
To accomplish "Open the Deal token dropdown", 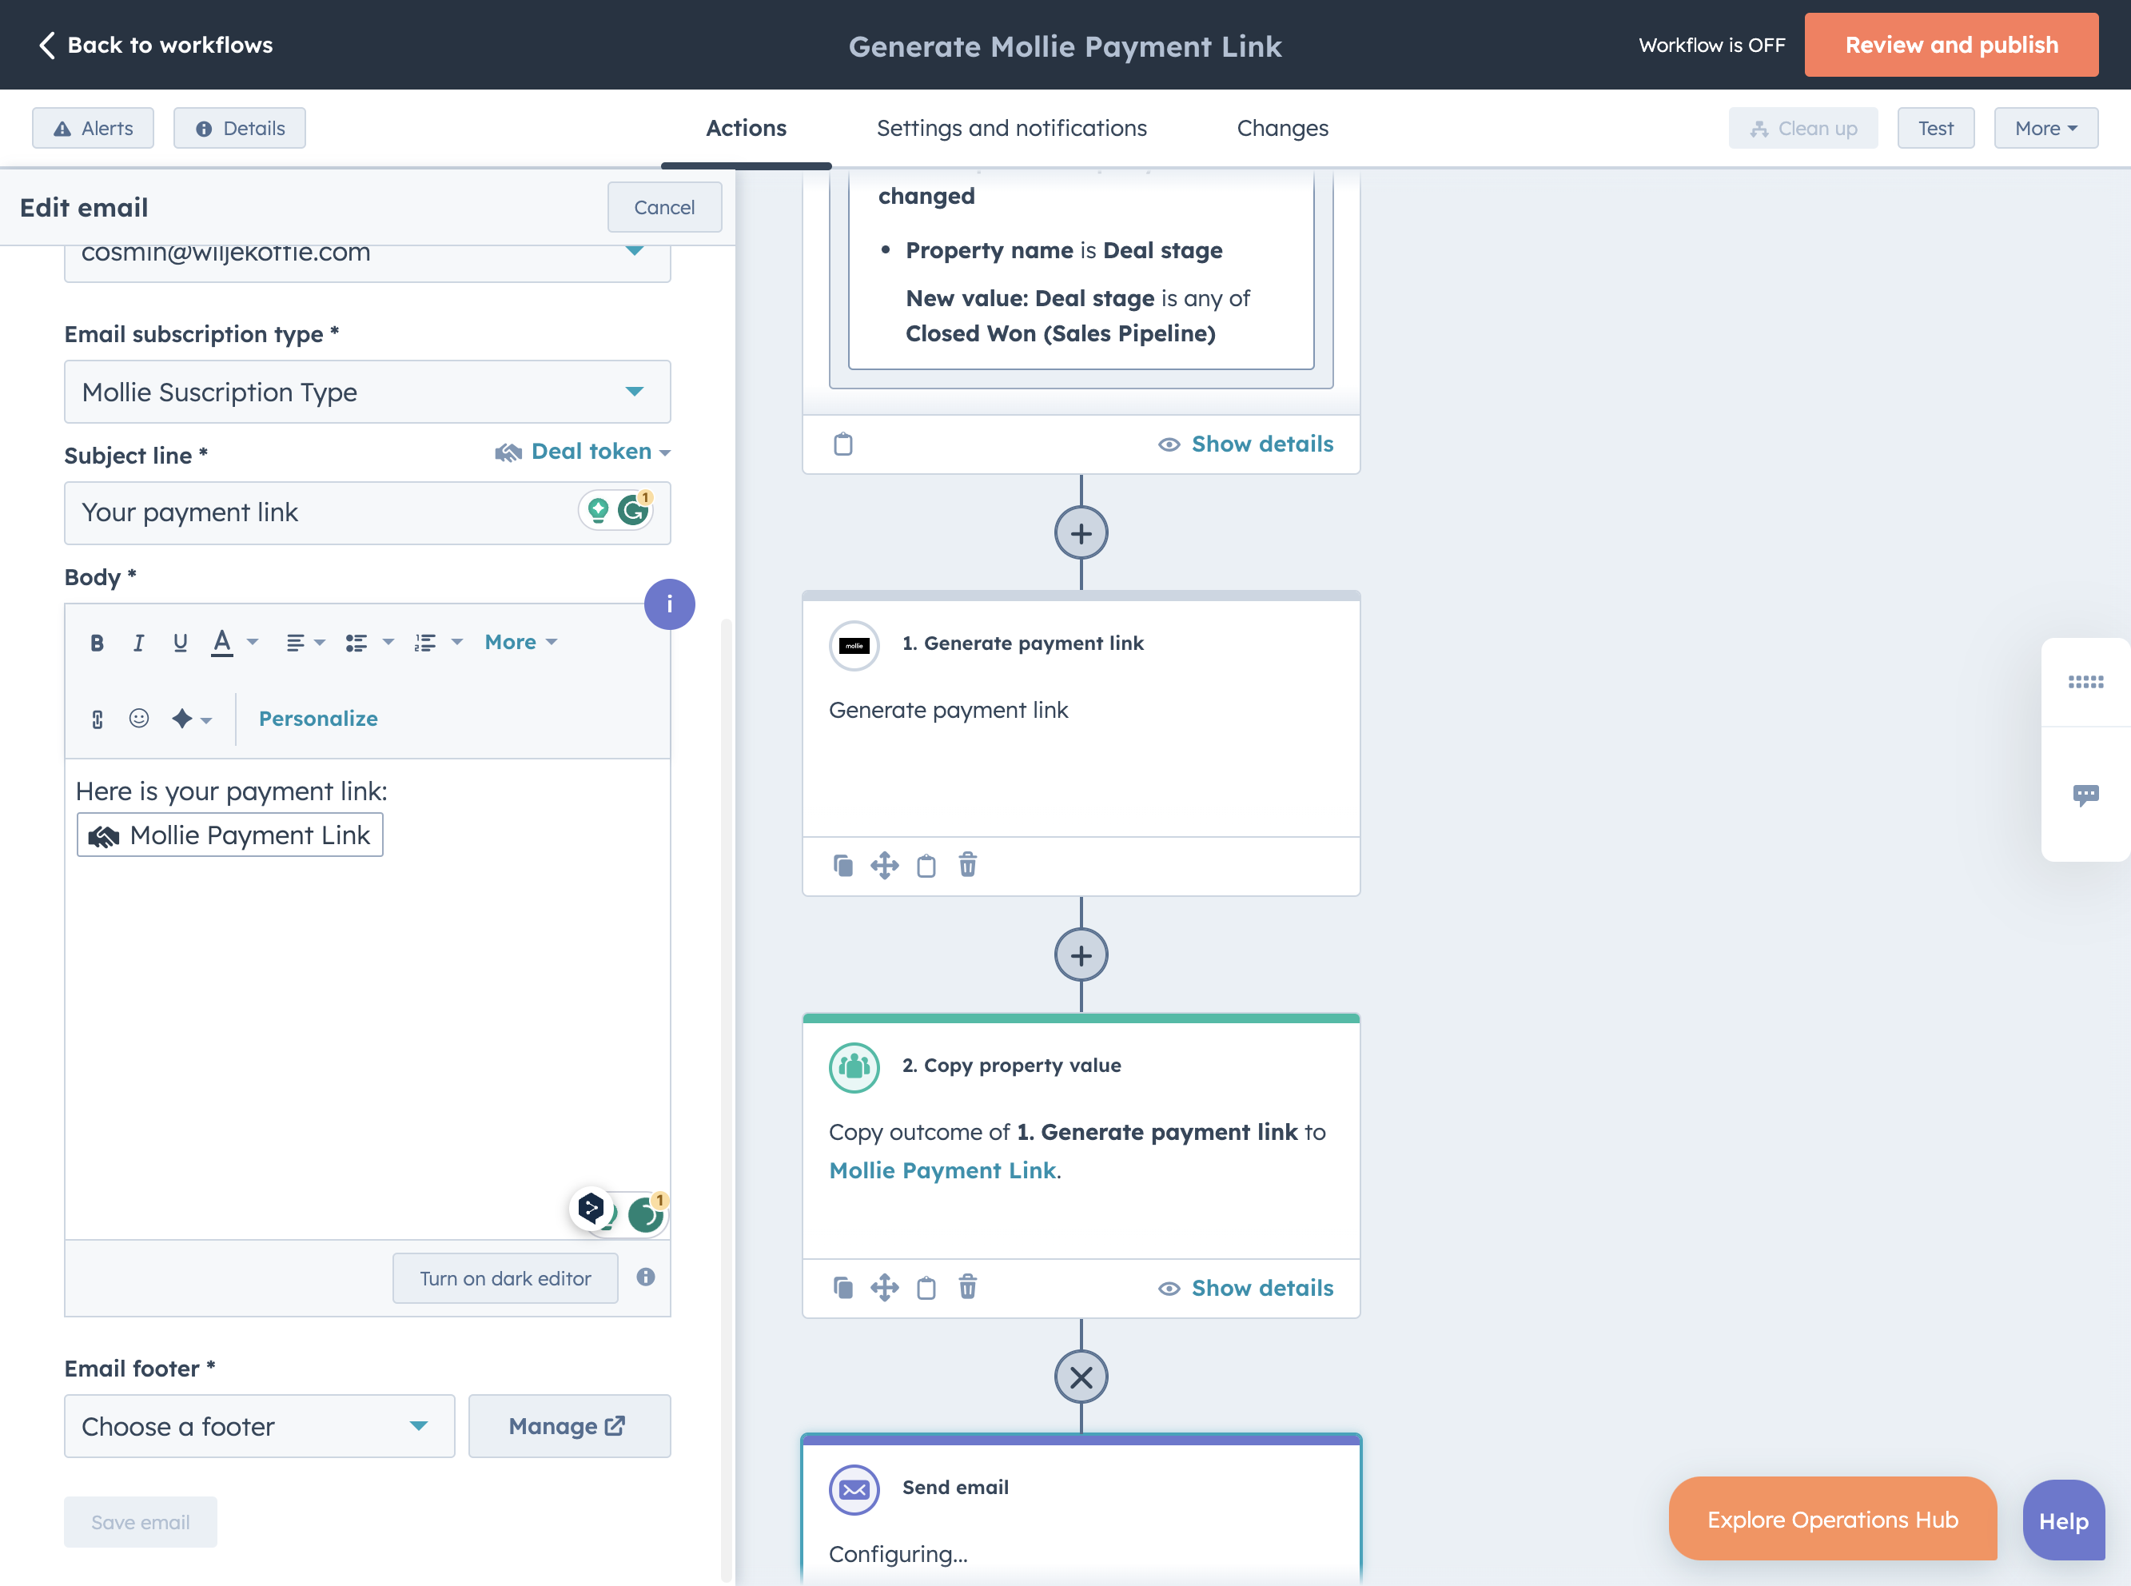I will [583, 451].
